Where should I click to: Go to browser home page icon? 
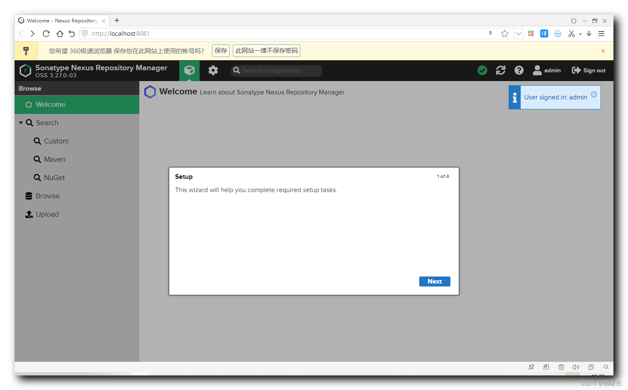(x=60, y=34)
